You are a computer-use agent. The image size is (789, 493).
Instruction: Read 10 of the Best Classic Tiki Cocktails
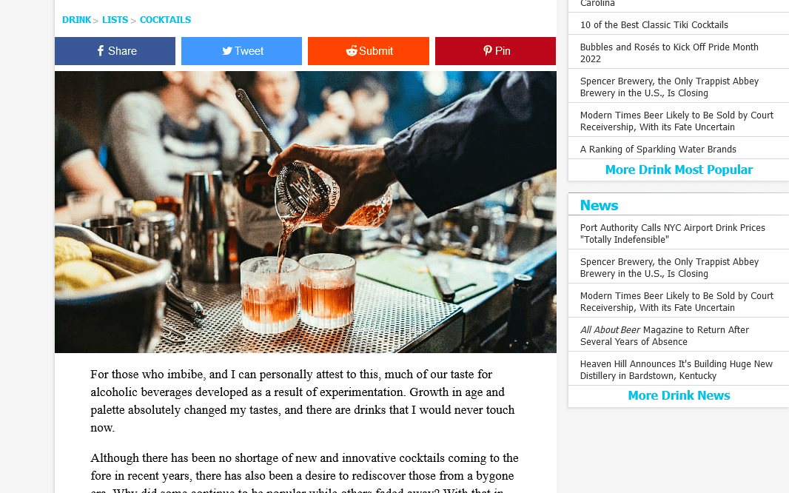[x=654, y=24]
